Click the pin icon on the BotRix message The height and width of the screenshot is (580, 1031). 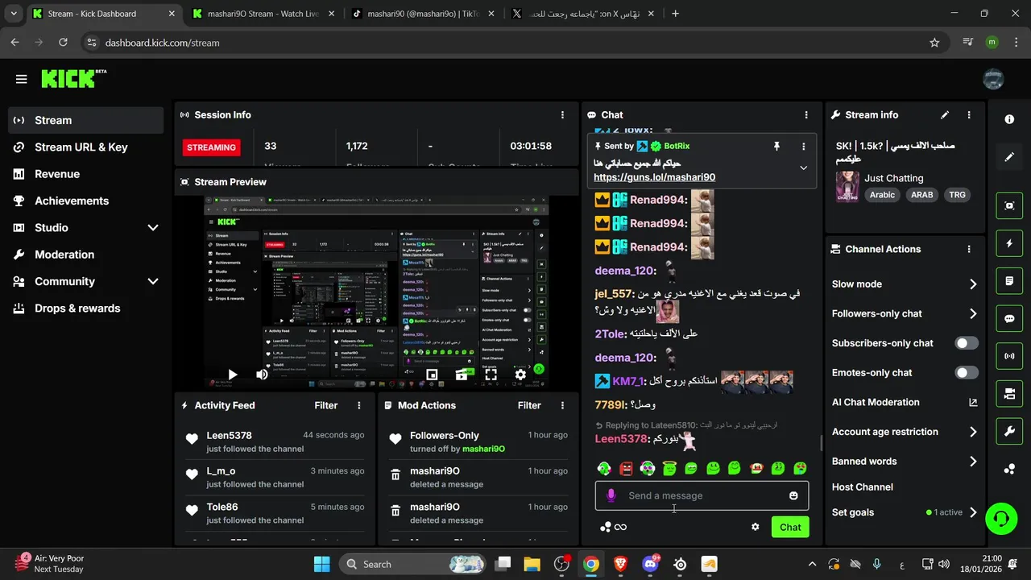tap(776, 147)
